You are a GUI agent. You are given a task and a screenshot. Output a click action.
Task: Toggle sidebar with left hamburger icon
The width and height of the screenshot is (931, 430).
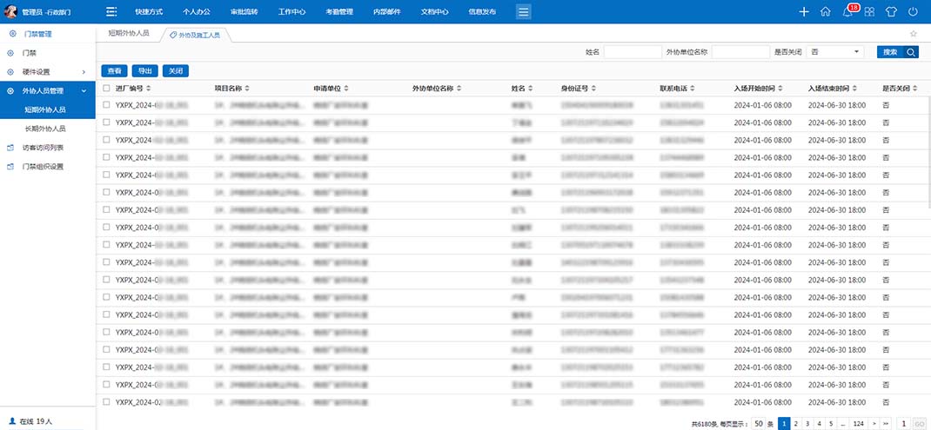(x=111, y=12)
